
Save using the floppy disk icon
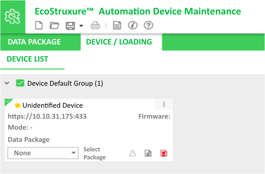point(70,26)
